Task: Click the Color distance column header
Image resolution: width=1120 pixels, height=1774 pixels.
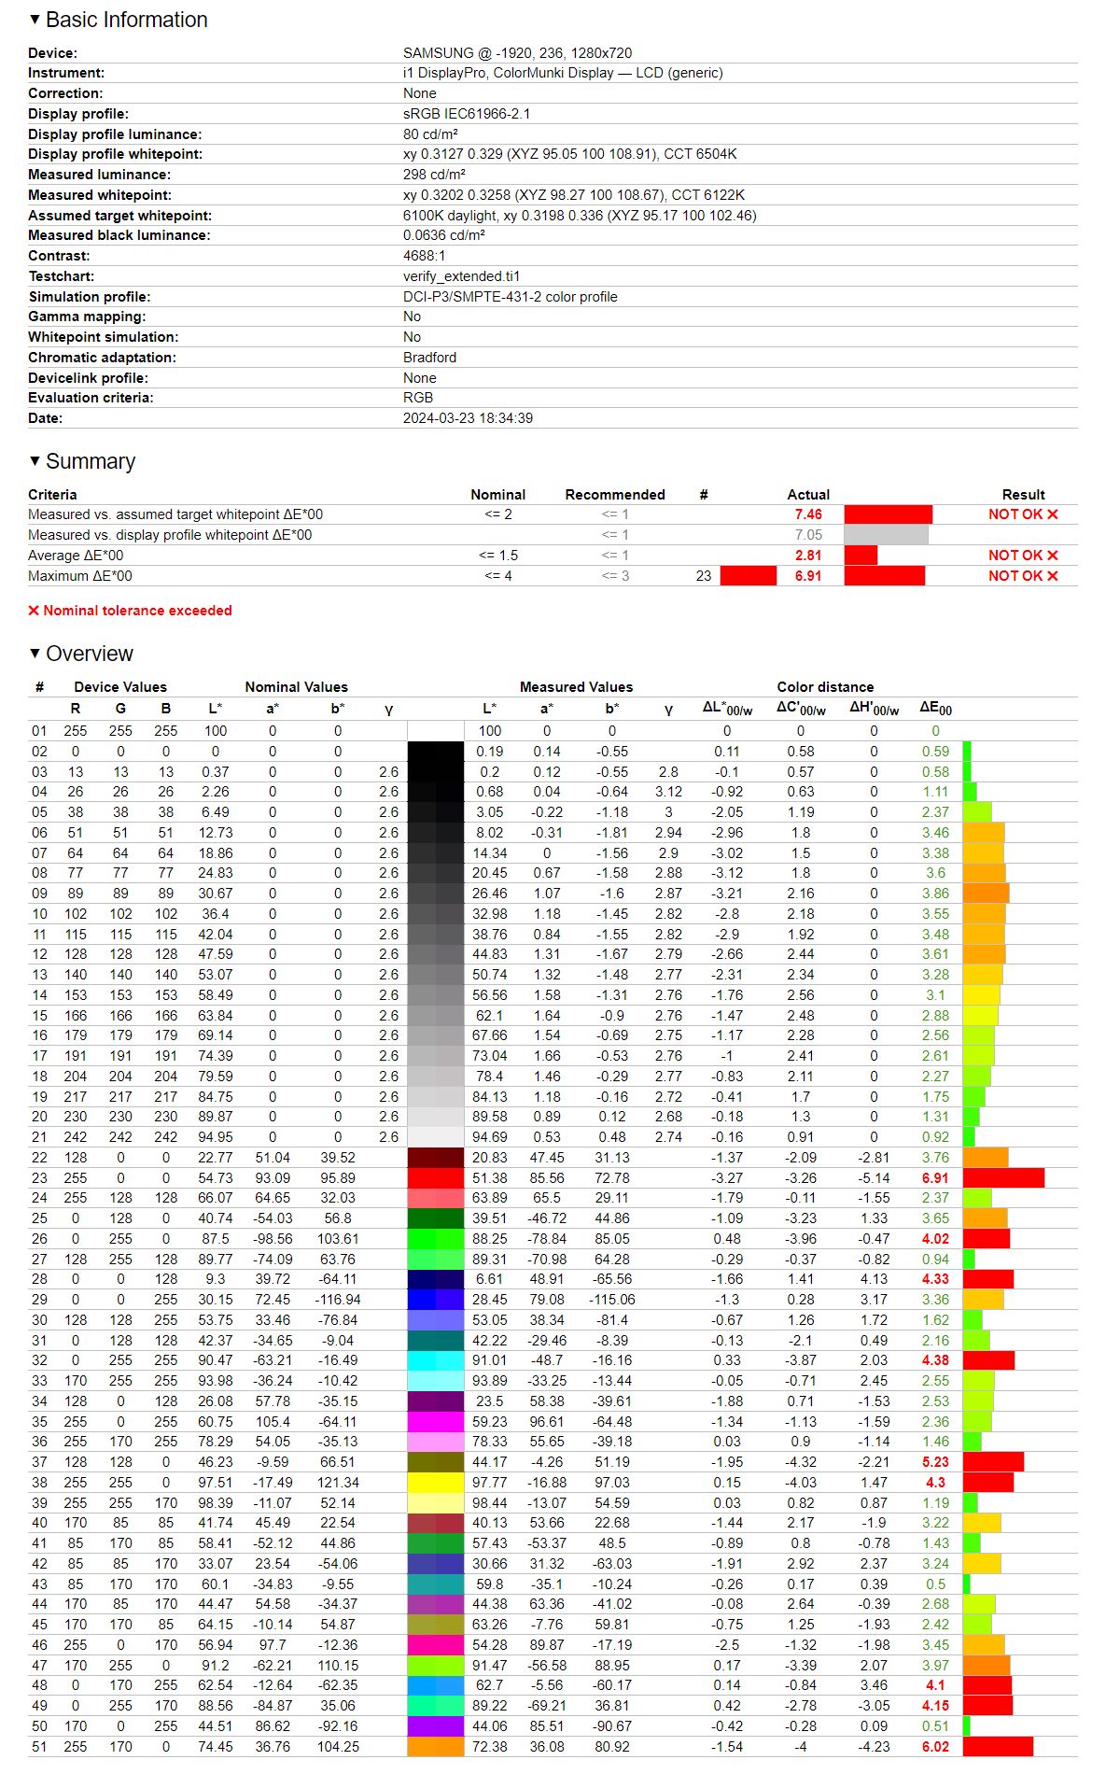Action: tap(825, 687)
